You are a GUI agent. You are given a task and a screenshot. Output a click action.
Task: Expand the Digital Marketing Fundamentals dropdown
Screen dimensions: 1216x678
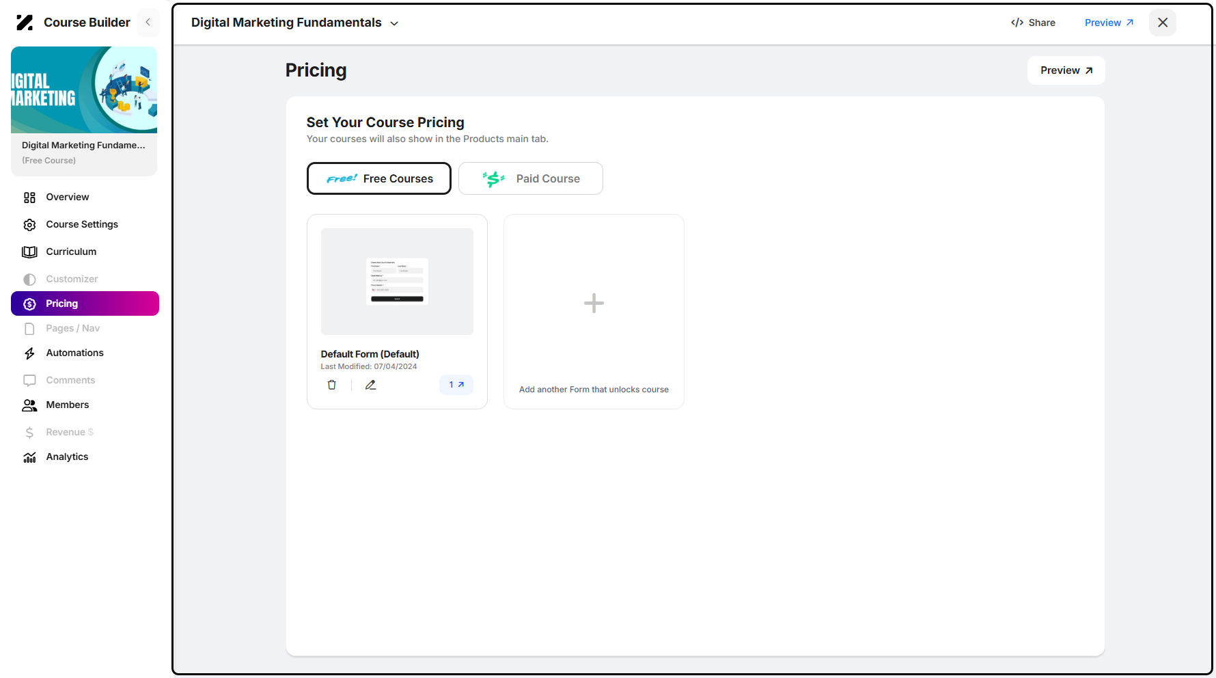tap(394, 23)
